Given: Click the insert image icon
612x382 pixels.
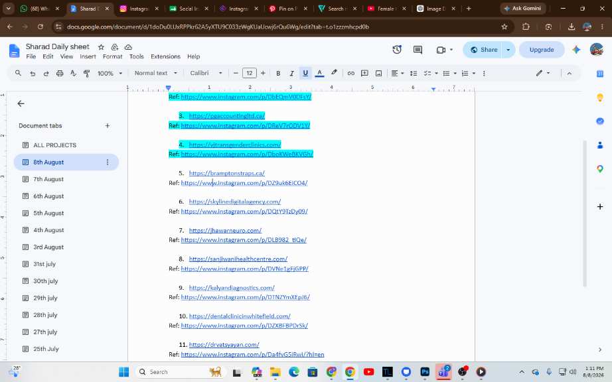Looking at the screenshot, I should [378, 73].
